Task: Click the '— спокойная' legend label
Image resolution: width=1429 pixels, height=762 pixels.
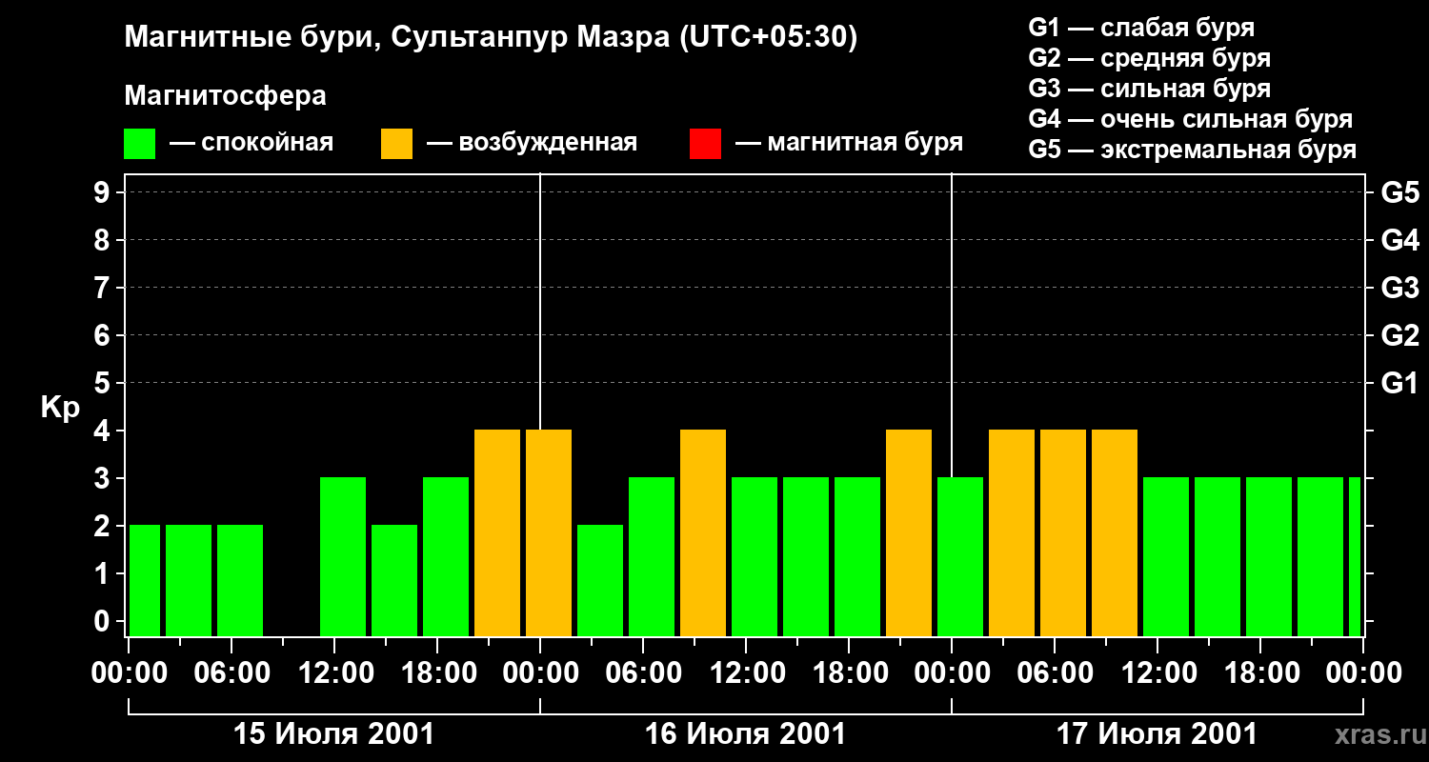Action: pos(252,144)
